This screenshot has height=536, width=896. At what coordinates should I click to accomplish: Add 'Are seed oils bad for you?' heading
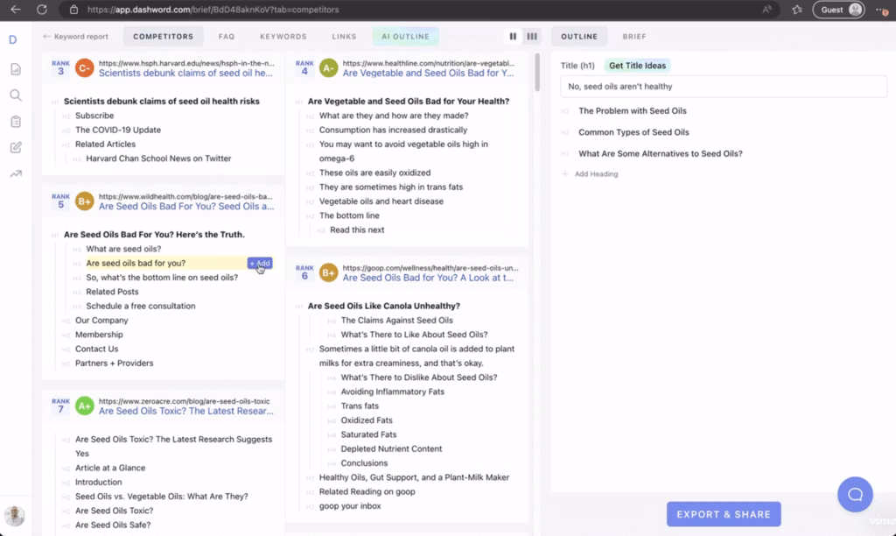(x=260, y=263)
